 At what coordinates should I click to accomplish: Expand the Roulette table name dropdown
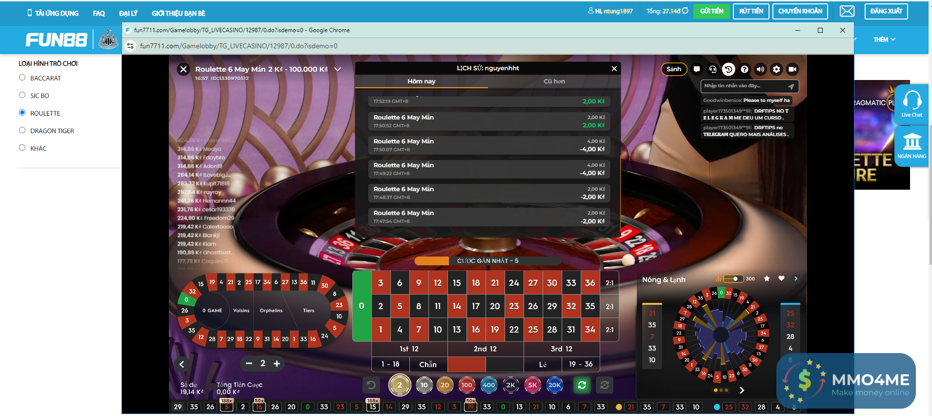(x=337, y=69)
